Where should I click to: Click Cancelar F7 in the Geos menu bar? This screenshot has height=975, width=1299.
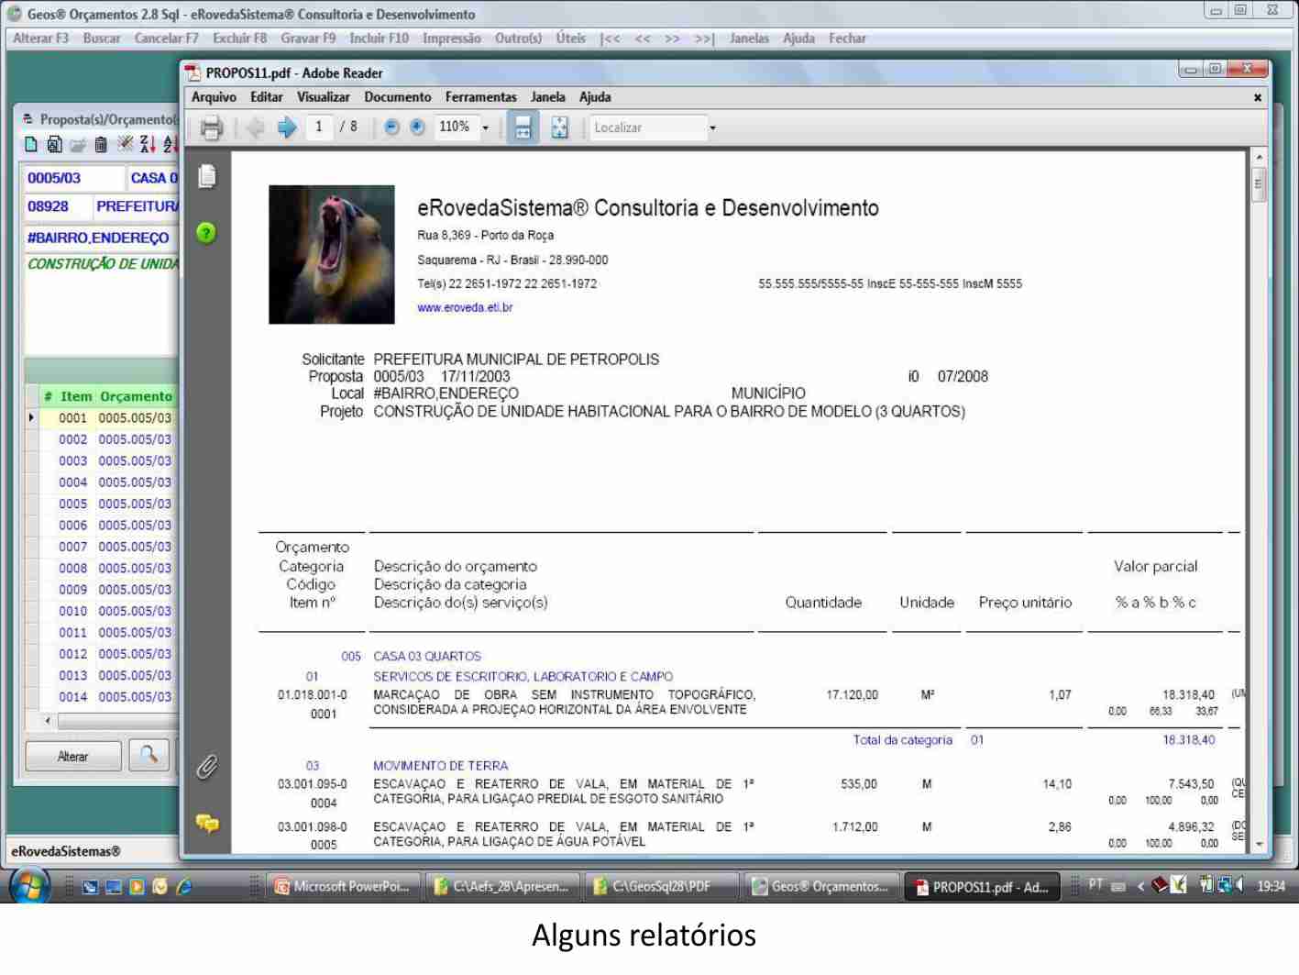167,39
